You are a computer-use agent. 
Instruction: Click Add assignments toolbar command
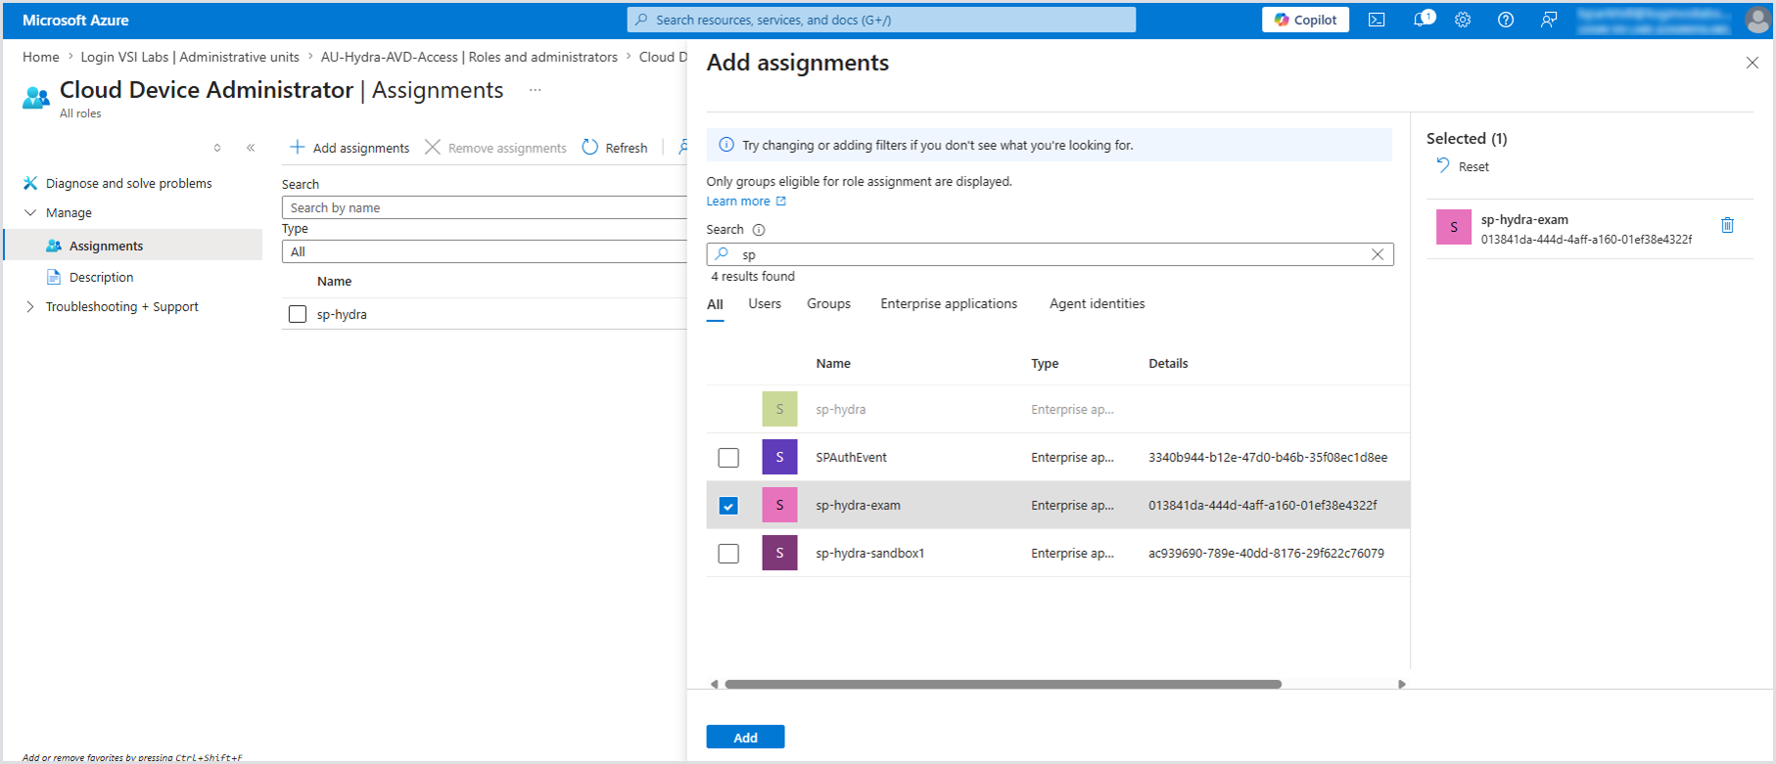[x=350, y=148]
